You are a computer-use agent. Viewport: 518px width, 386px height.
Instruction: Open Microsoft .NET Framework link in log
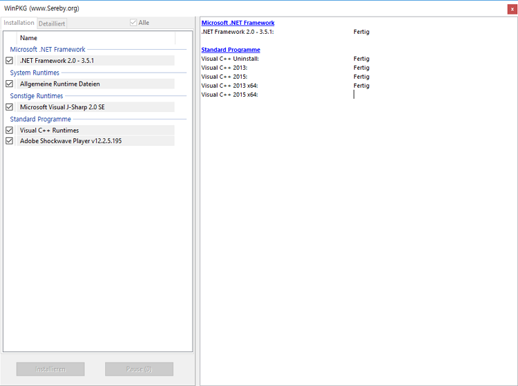238,23
